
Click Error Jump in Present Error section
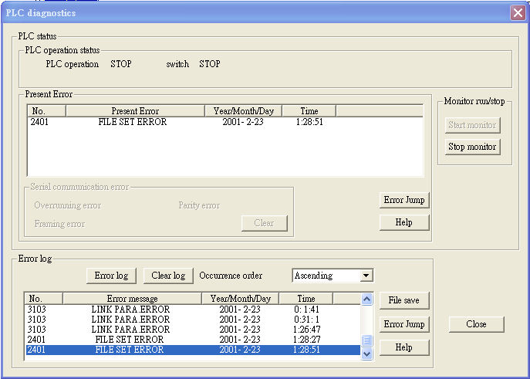click(x=404, y=201)
